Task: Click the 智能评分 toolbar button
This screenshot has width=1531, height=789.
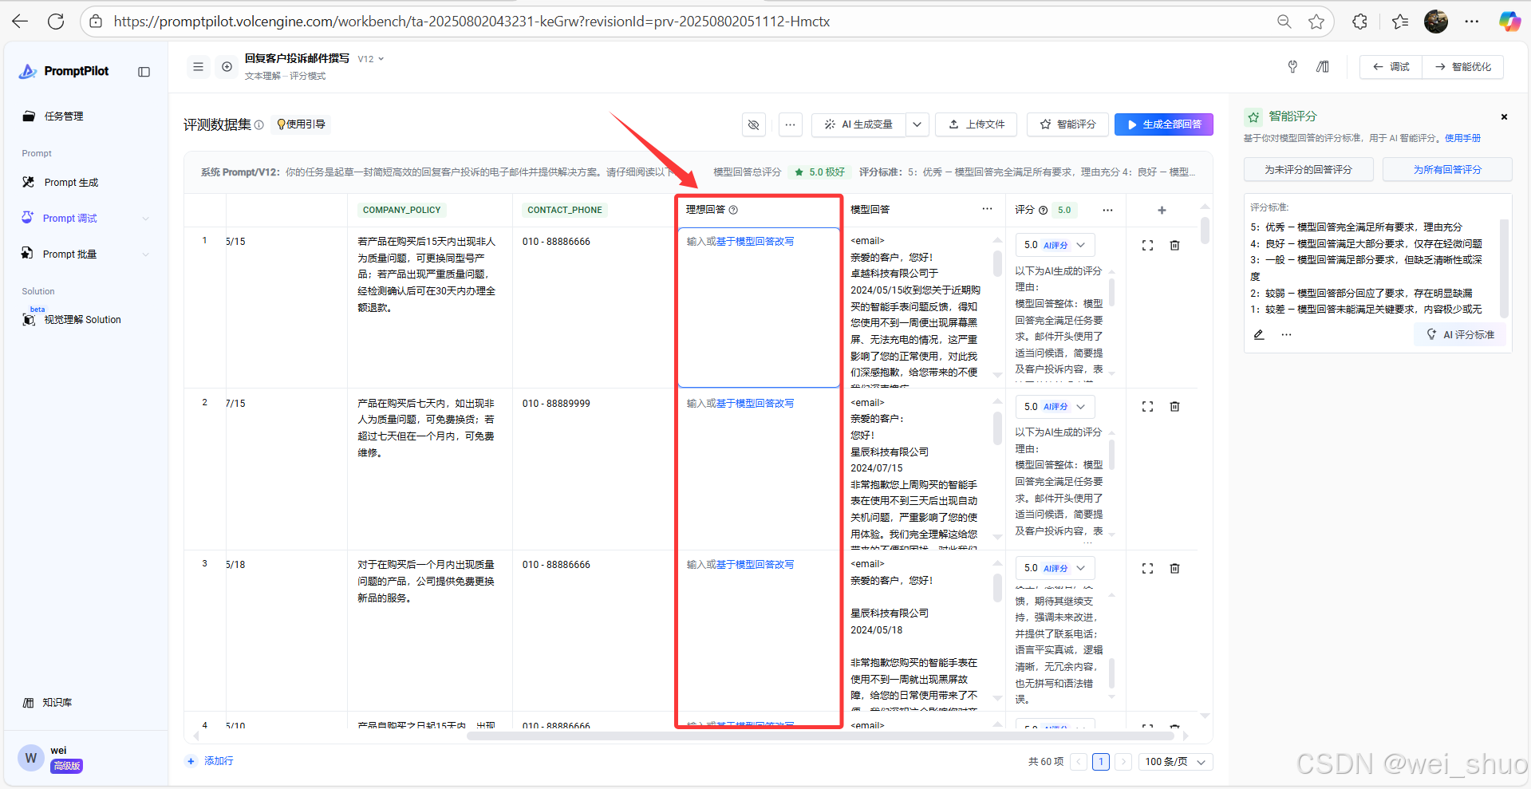Action: coord(1068,124)
